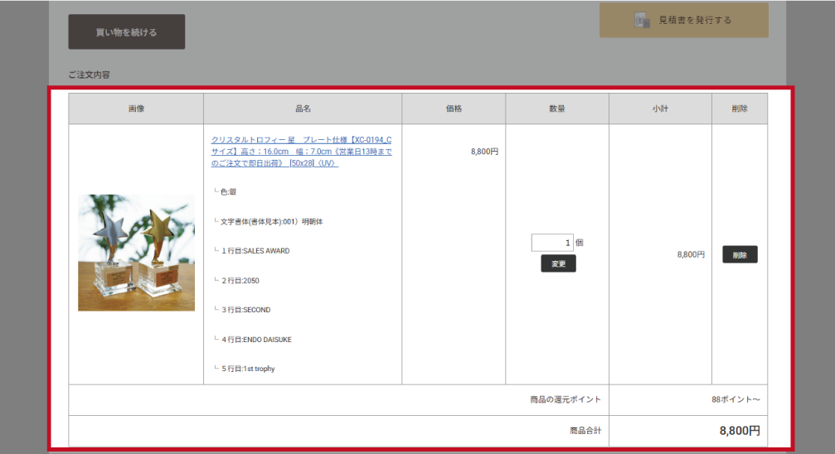Focus the quantity input field
The height and width of the screenshot is (454, 835).
coord(551,243)
